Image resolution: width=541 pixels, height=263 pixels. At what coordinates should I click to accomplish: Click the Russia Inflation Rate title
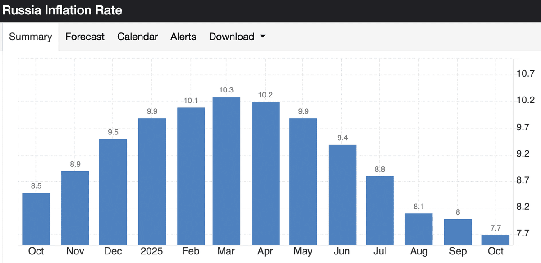62,10
